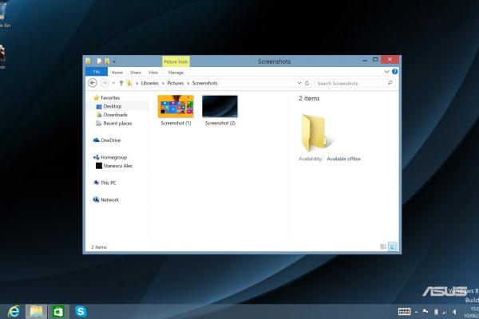Launch the Windows Store from the taskbar
The image size is (479, 319).
coord(58,312)
